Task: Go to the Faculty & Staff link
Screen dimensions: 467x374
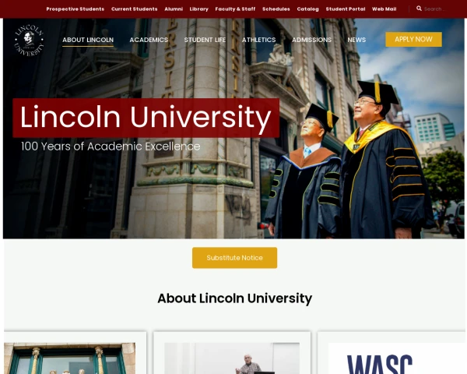Action: pos(235,9)
